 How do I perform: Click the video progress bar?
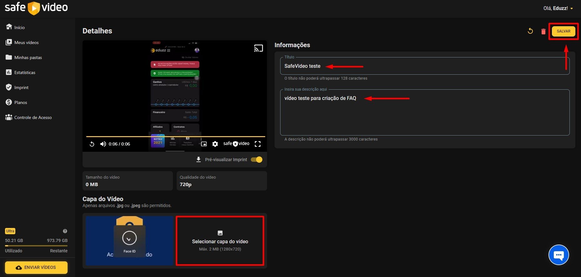pyautogui.click(x=175, y=136)
